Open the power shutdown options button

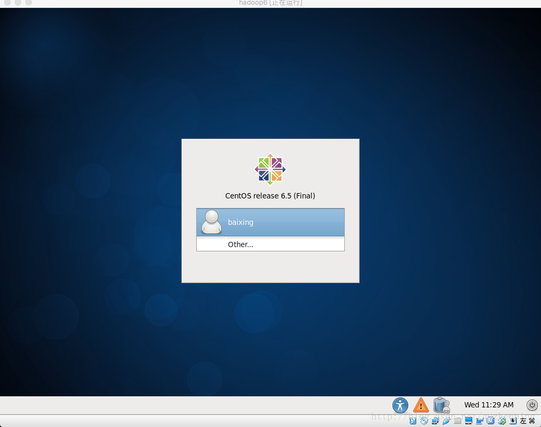click(x=532, y=405)
